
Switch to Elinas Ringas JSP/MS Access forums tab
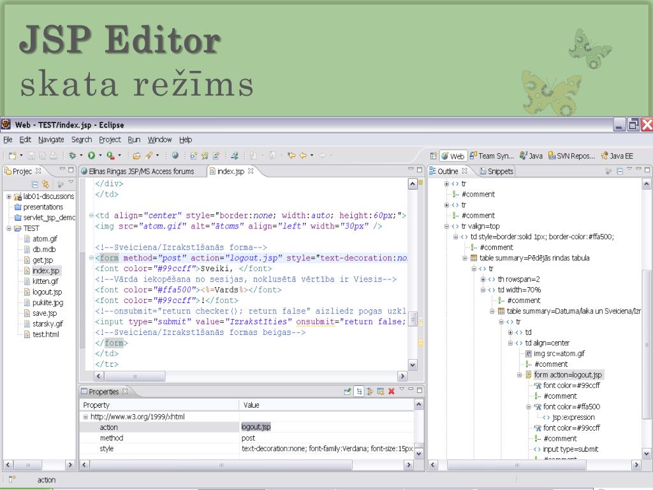(x=138, y=171)
